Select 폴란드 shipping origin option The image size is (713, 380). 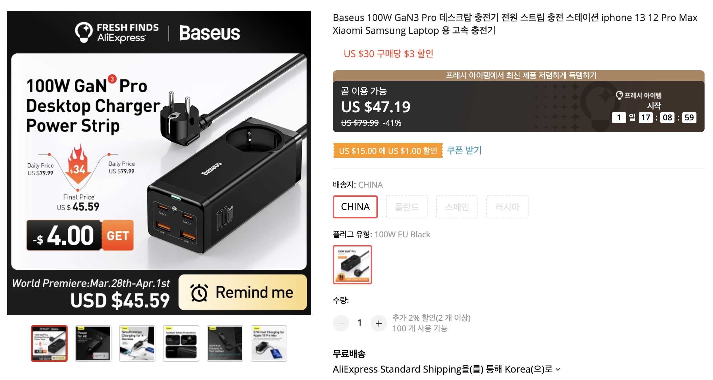click(407, 207)
